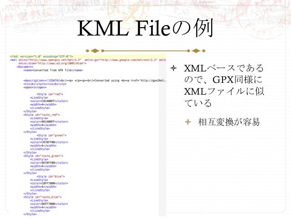Click the <visibility>1</visibility> line
The width and height of the screenshot is (291, 218).
point(45,84)
